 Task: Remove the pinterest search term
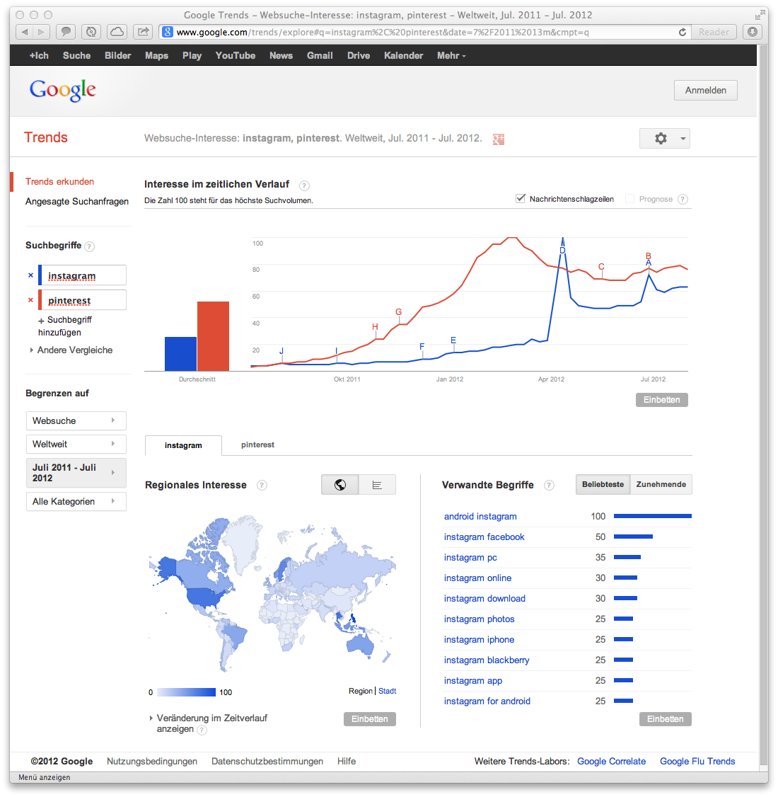30,300
